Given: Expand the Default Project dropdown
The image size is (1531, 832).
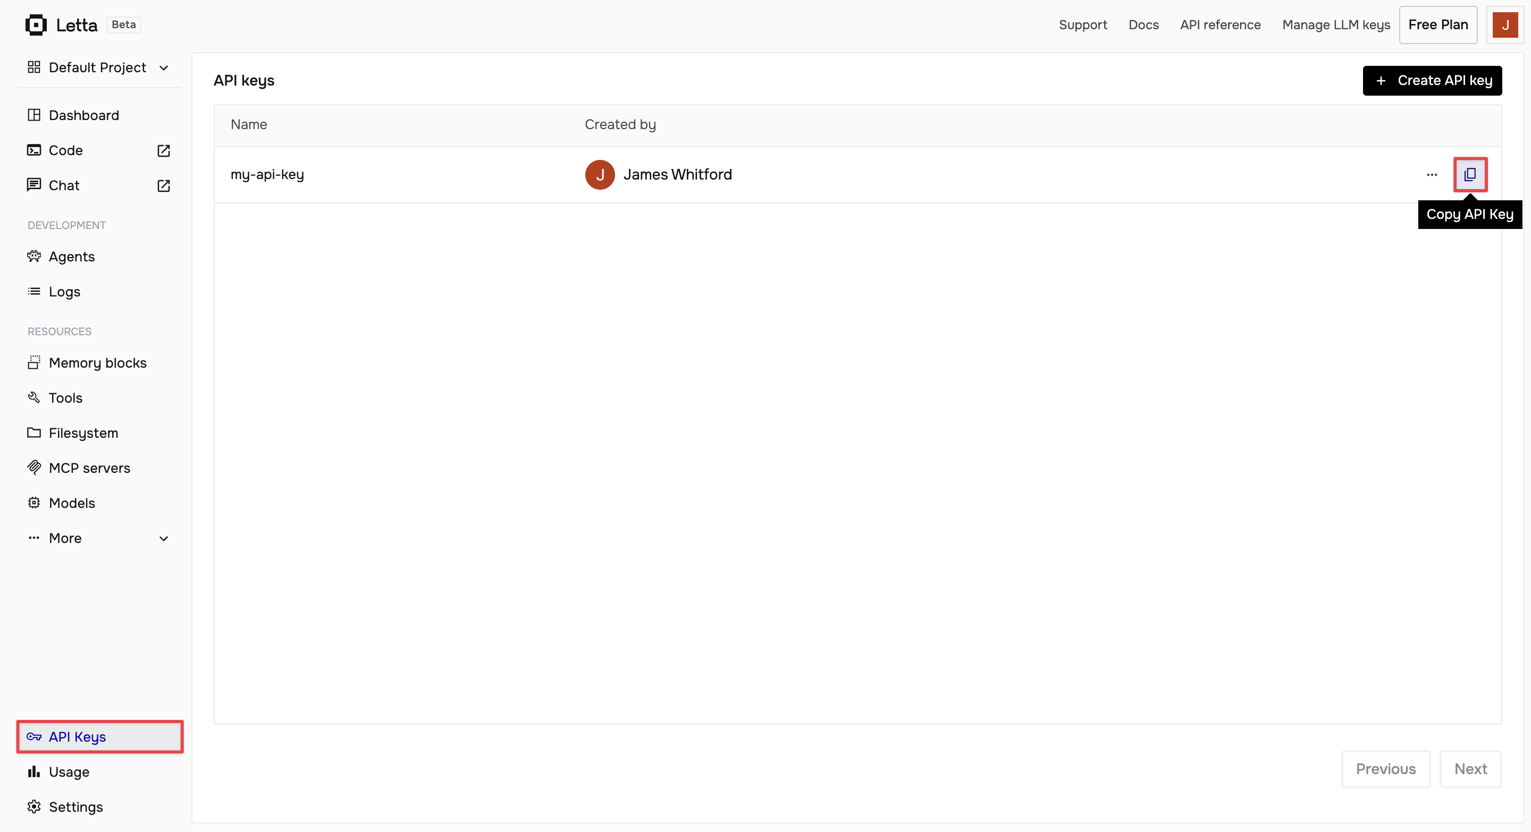Looking at the screenshot, I should pos(98,67).
